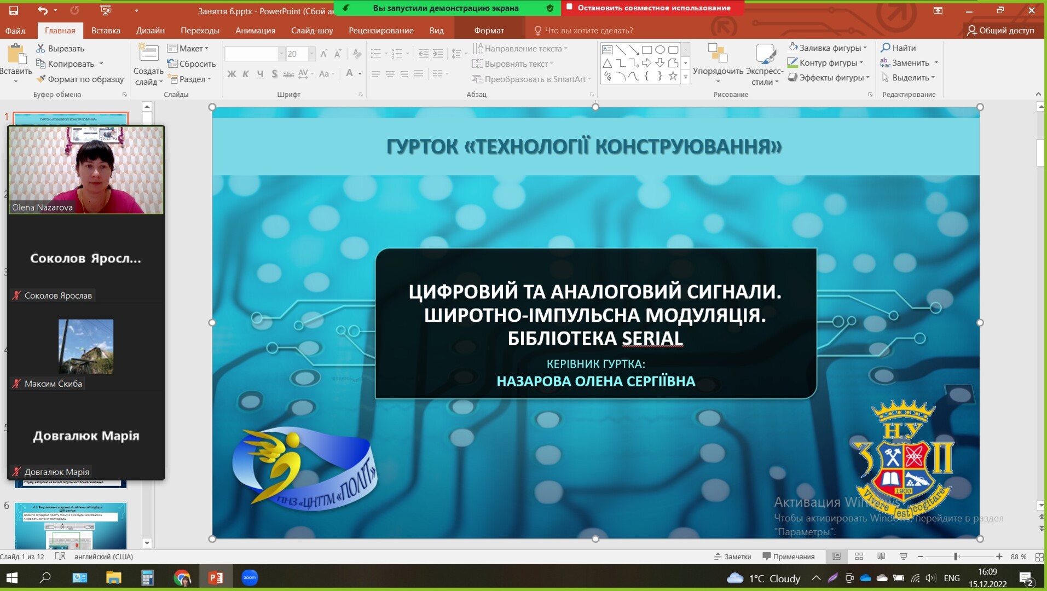
Task: Select the Format Painter (Формат по образцу)
Action: (x=80, y=79)
